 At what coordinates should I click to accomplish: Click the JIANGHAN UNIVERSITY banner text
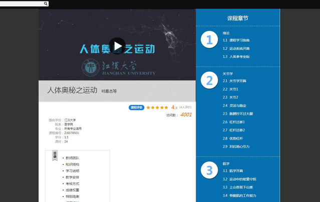tap(129, 73)
